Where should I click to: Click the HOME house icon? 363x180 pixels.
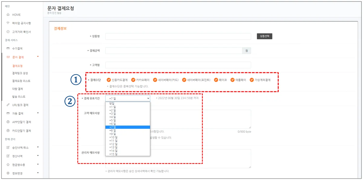point(8,15)
